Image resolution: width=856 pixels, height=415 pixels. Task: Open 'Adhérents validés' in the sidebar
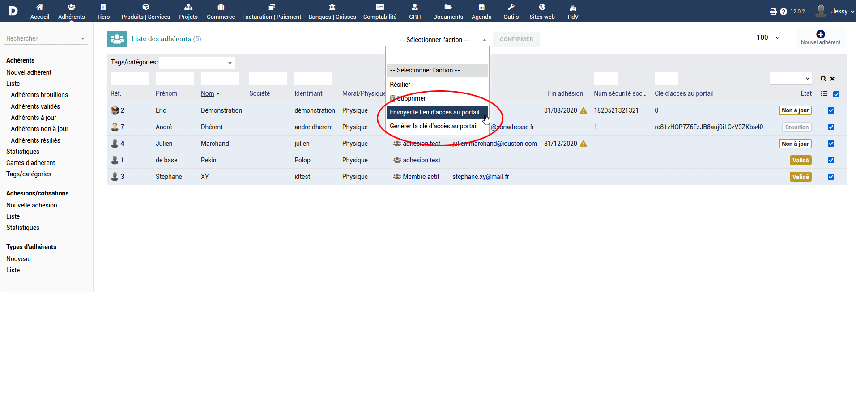click(35, 106)
